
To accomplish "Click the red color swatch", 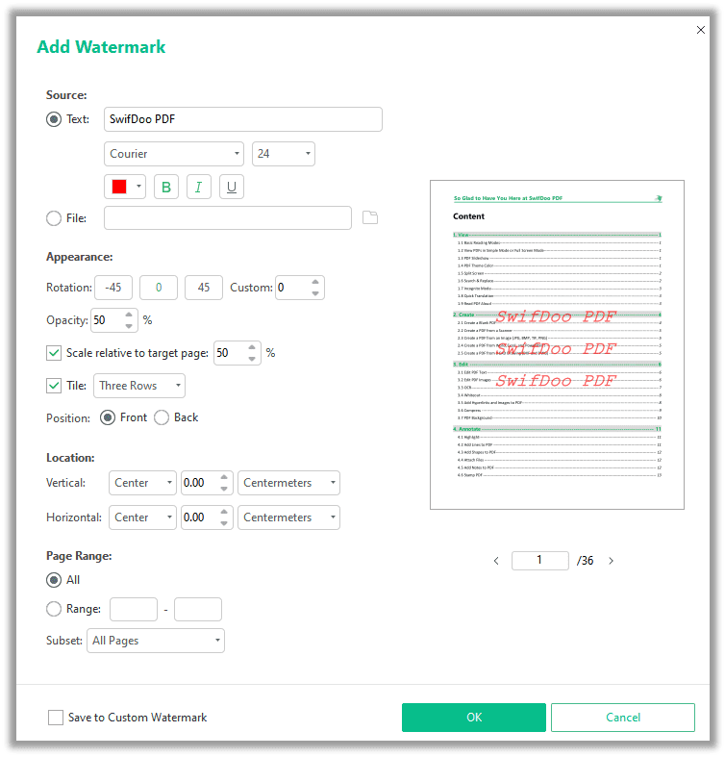I will tap(119, 187).
